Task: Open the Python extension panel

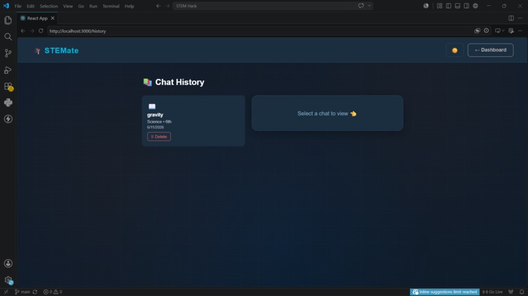Action: (8, 103)
